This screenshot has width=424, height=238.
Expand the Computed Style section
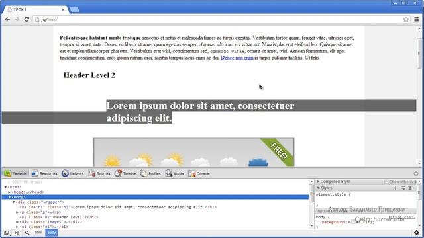point(318,182)
